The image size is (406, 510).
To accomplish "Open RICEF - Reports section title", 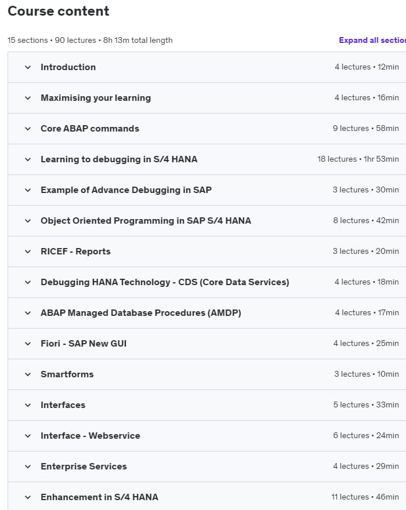I will [x=75, y=252].
